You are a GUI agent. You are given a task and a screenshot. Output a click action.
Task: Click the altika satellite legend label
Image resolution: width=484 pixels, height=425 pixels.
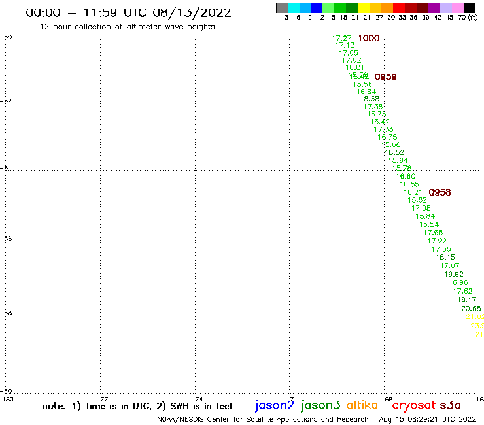362,405
